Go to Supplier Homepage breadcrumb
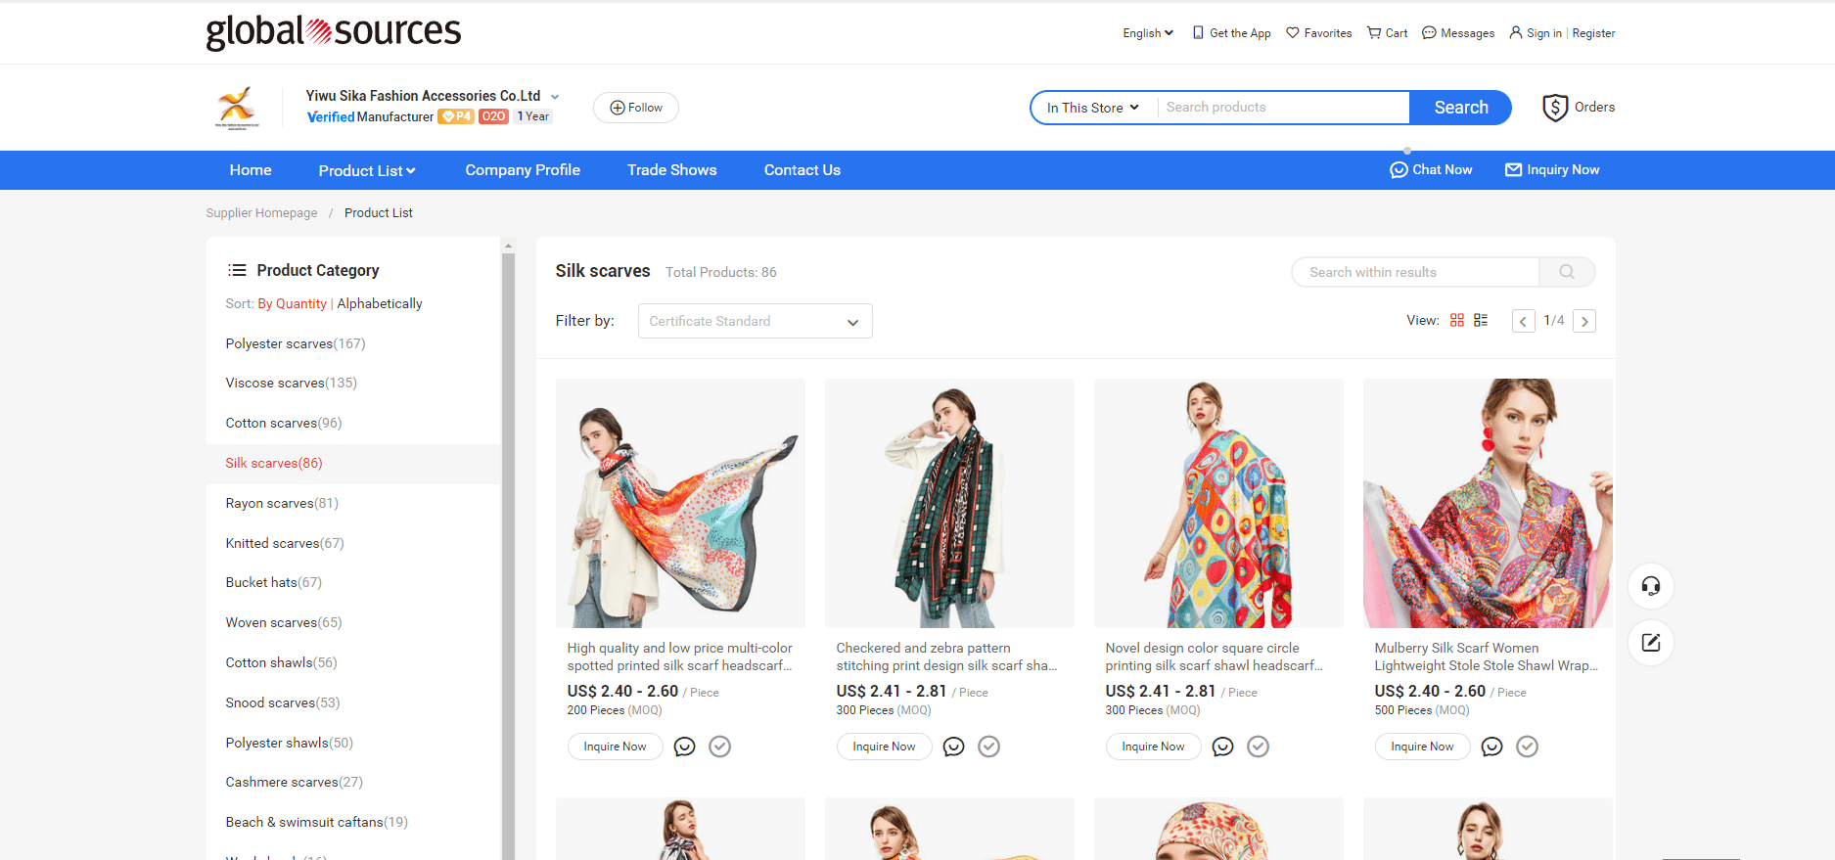The width and height of the screenshot is (1835, 860). (261, 213)
